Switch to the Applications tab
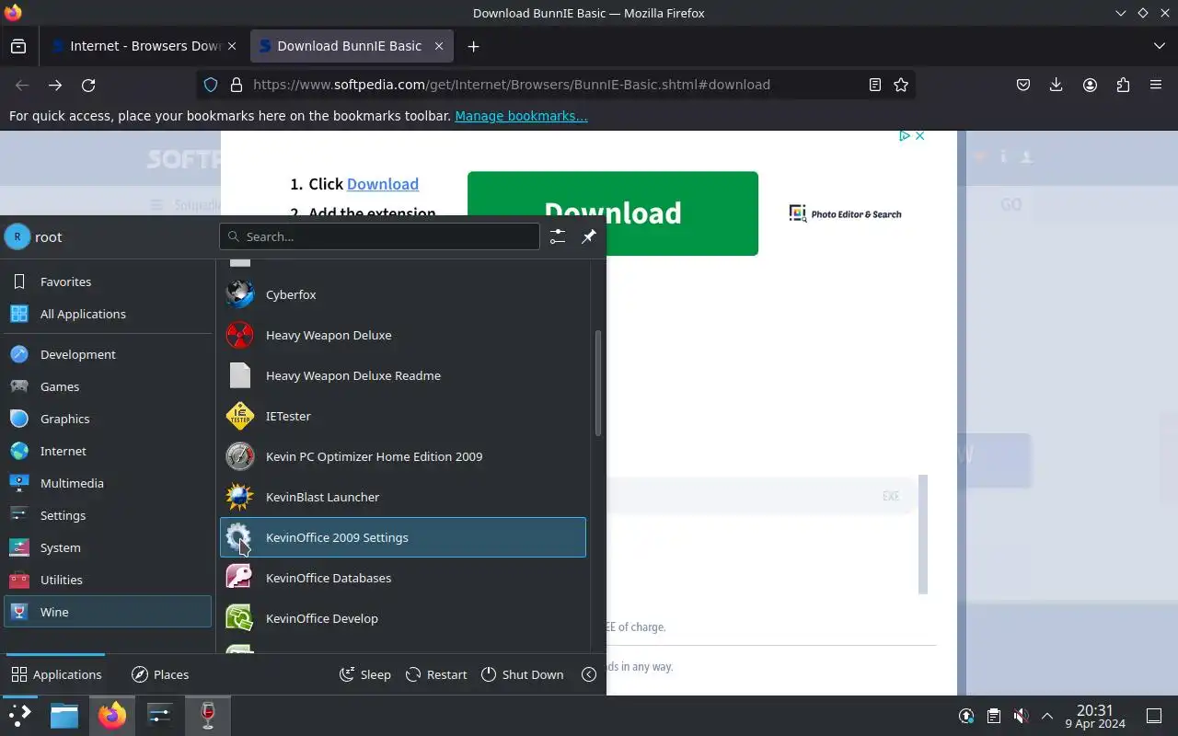 click(56, 674)
